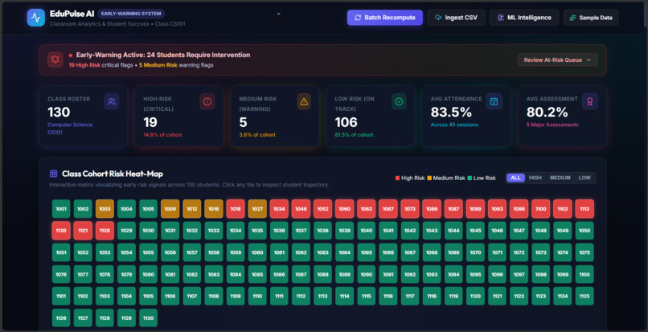
Task: Open the Class Roster 130 card
Action: pos(84,117)
